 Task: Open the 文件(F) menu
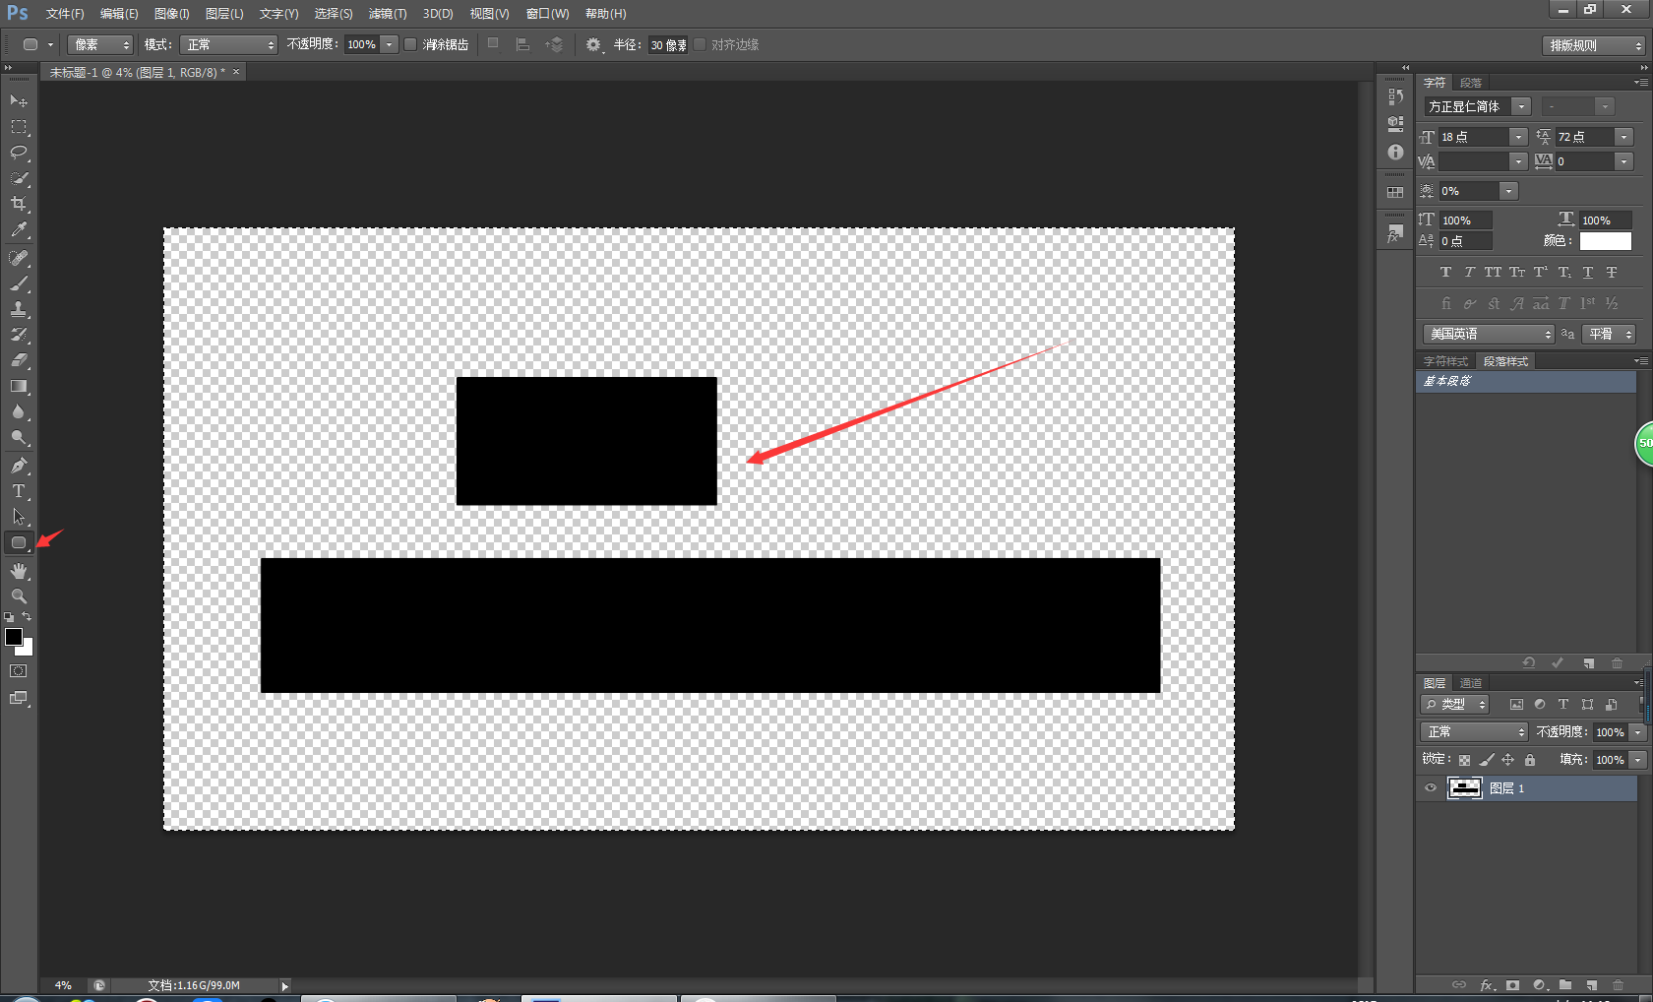click(65, 14)
